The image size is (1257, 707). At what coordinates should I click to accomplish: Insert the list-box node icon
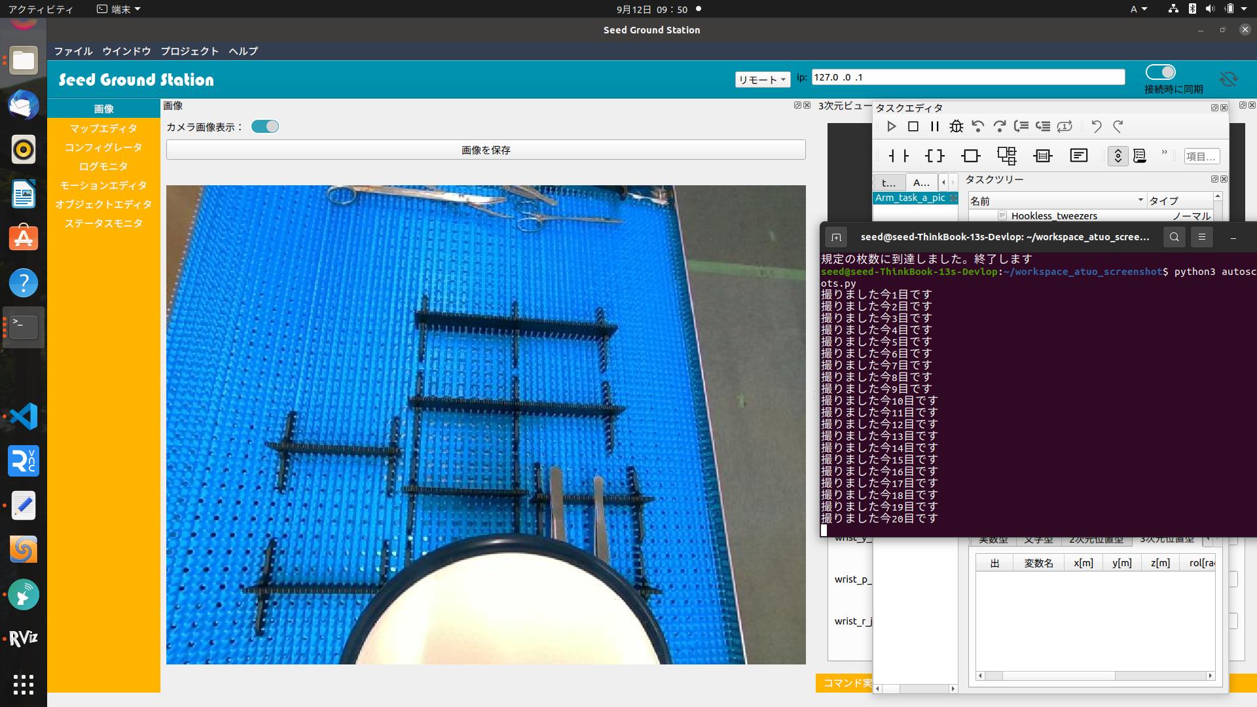1043,156
